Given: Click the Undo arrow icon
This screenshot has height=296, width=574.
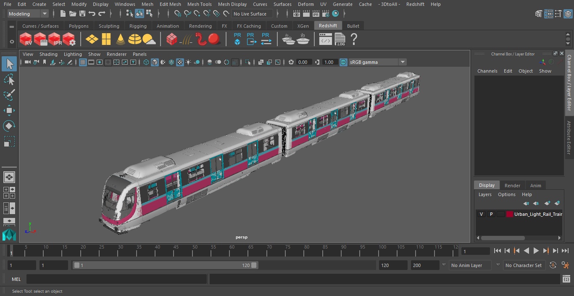Looking at the screenshot, I should coord(92,14).
